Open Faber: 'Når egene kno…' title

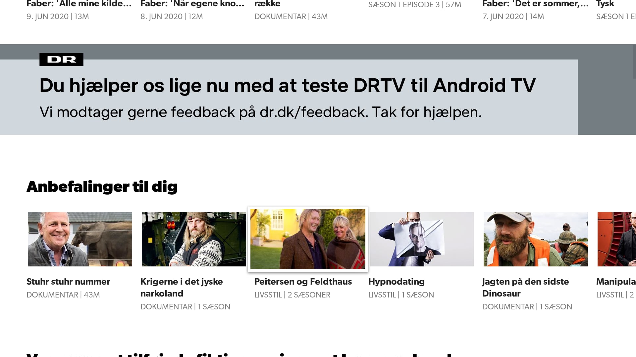pos(192,4)
